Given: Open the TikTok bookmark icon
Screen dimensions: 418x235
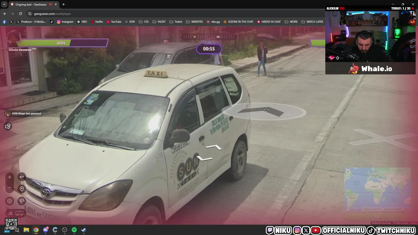Looking at the screenshot, I should pyautogui.click(x=52, y=22).
